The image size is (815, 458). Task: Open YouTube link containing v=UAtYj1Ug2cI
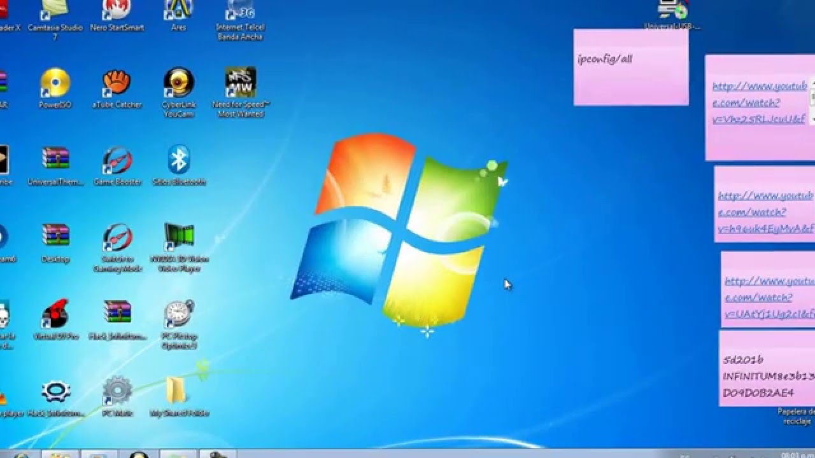pos(770,298)
